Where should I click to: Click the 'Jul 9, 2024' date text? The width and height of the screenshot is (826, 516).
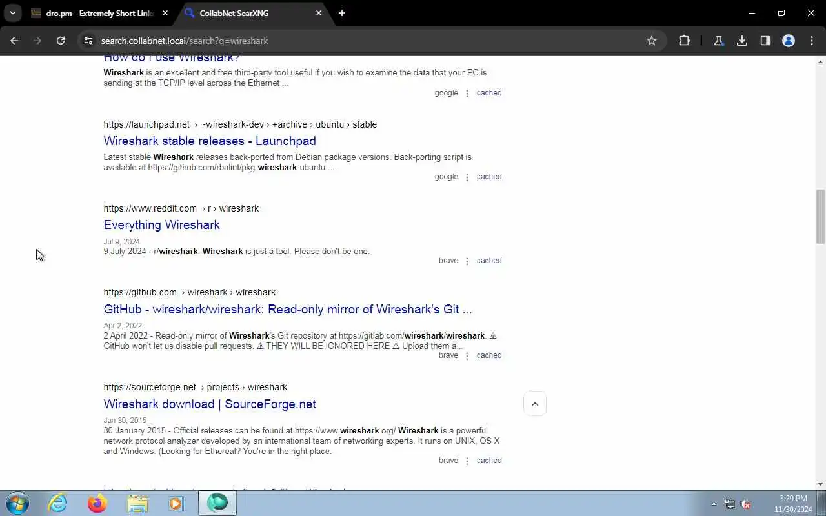121,242
